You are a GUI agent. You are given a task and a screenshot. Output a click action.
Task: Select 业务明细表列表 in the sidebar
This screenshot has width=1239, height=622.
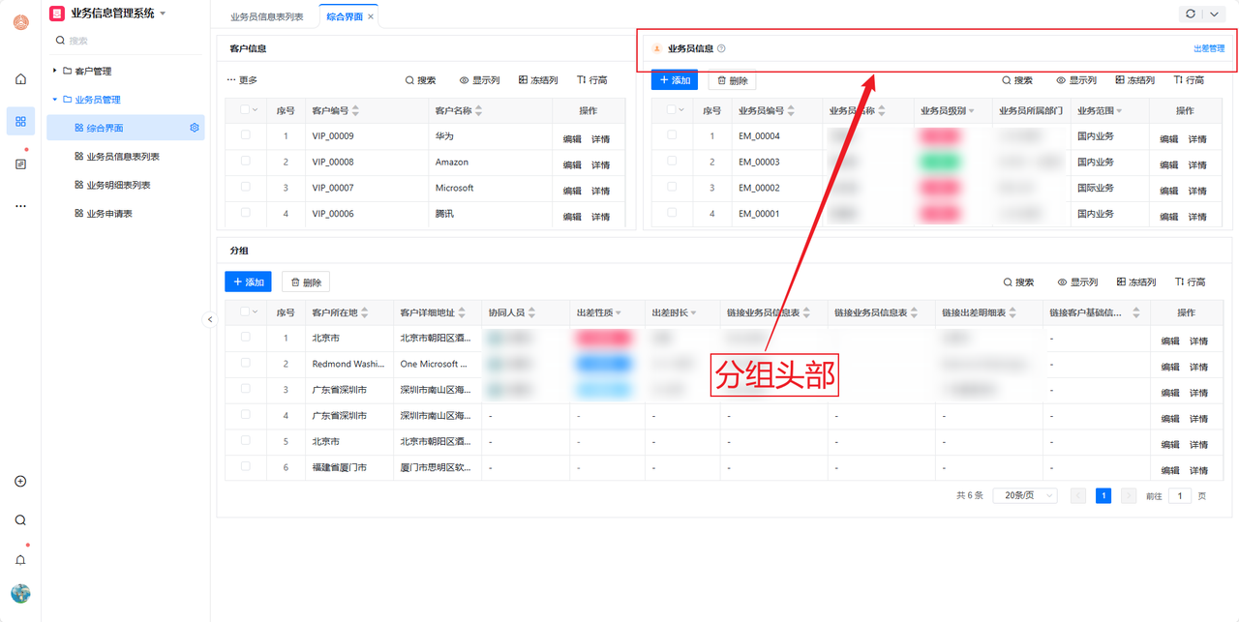tap(118, 185)
